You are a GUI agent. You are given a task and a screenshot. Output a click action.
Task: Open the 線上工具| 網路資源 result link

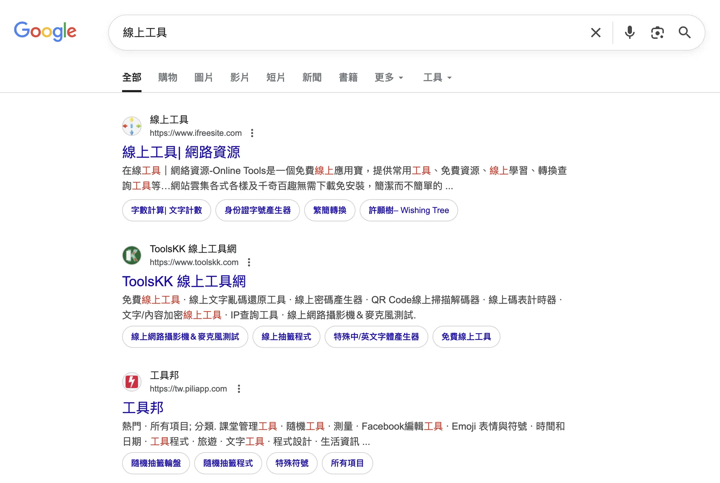pyautogui.click(x=181, y=152)
